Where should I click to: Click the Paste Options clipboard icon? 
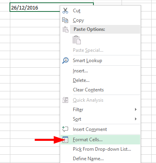[65, 29]
